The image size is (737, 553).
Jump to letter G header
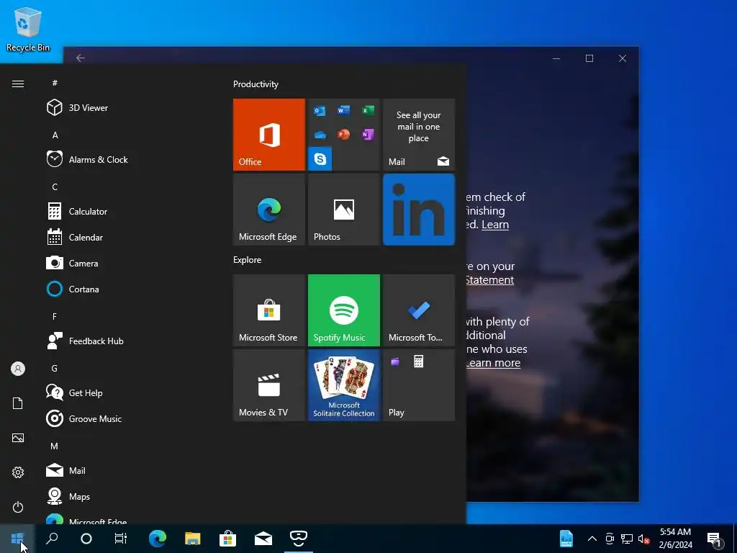click(55, 368)
